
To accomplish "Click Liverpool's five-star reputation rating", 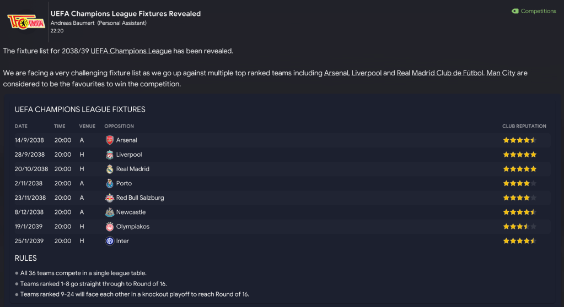I will click(519, 155).
